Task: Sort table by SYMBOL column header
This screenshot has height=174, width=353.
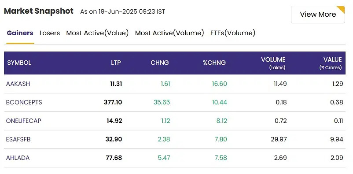Action: tap(19, 63)
